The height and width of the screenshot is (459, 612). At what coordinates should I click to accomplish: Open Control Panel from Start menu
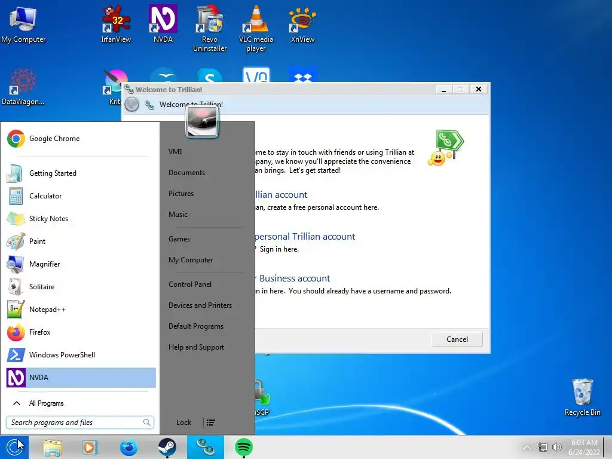click(x=190, y=284)
